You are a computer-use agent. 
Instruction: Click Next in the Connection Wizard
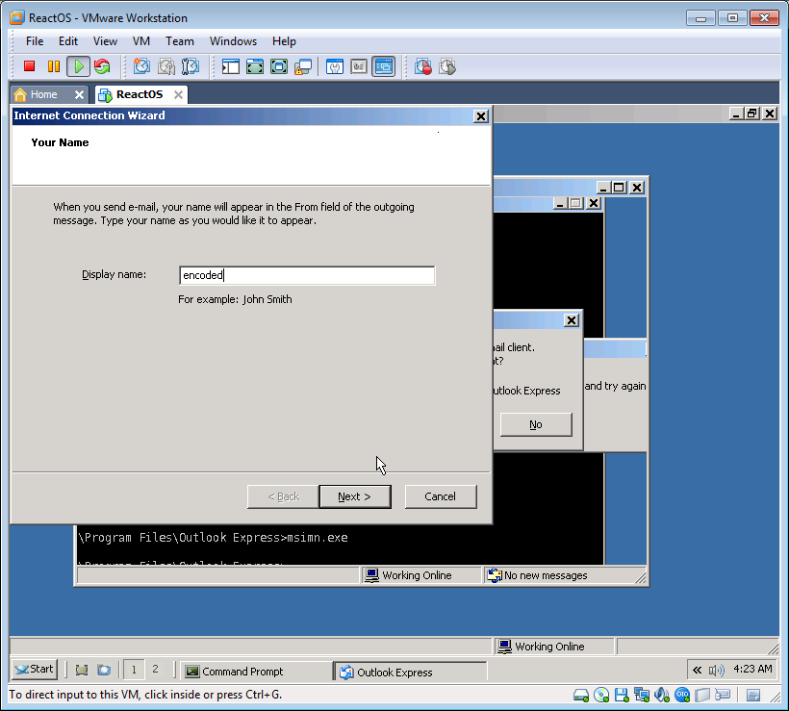click(x=354, y=496)
